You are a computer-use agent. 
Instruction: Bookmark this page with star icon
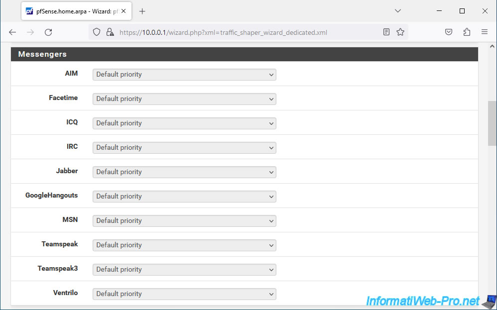(x=400, y=32)
